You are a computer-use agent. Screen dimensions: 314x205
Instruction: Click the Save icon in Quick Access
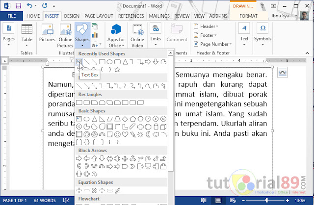(18, 6)
